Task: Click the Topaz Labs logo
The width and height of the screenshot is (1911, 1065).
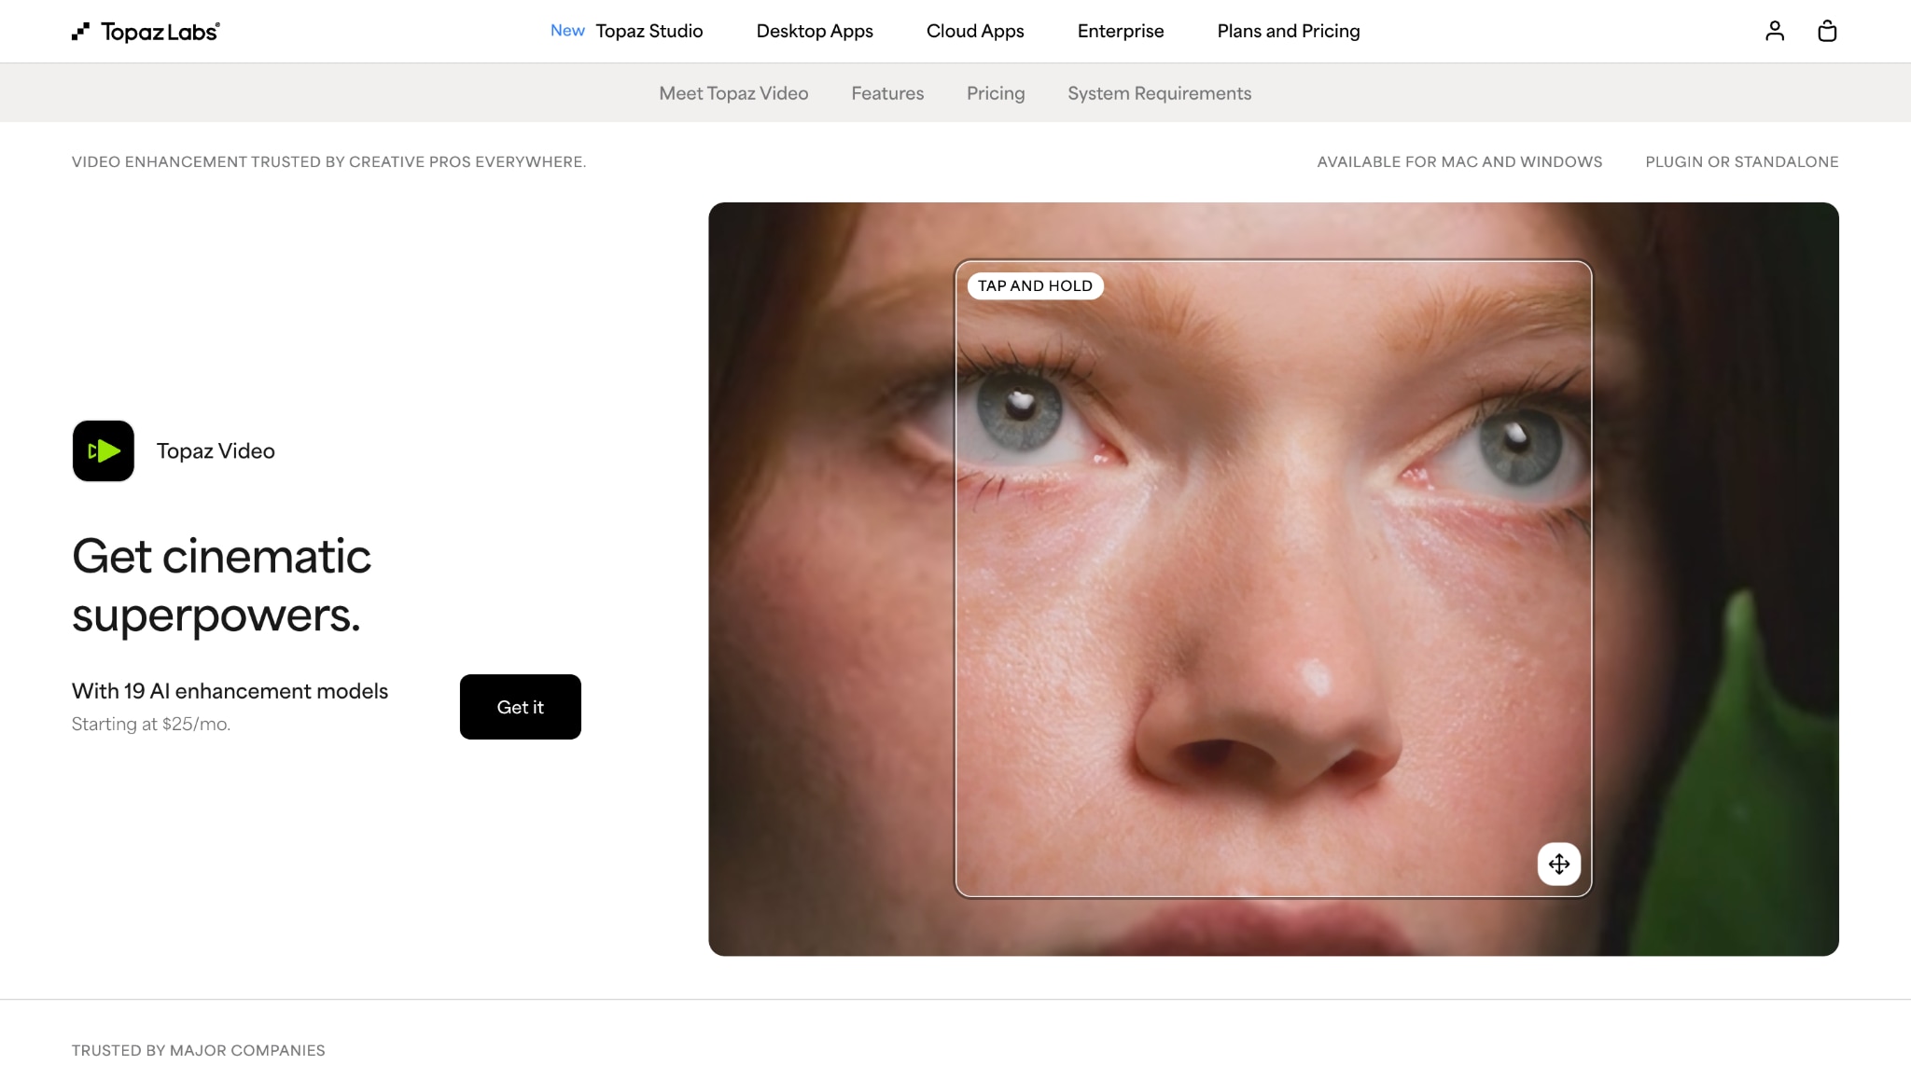Action: tap(146, 31)
